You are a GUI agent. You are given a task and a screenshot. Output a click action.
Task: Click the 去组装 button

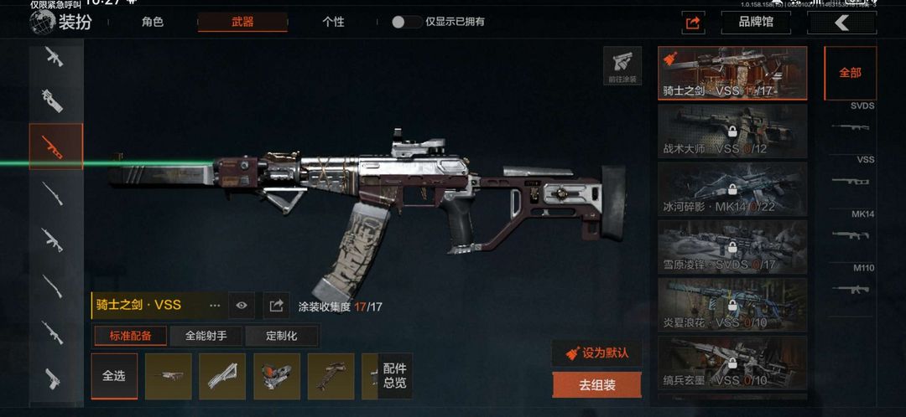click(x=597, y=384)
